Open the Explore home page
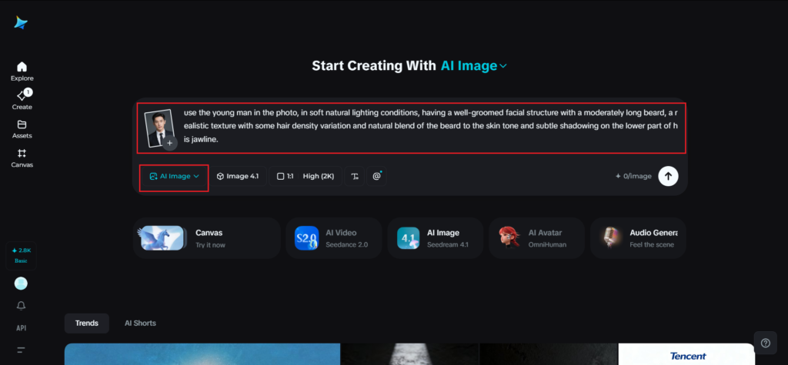Viewport: 788px width, 365px height. pos(22,71)
